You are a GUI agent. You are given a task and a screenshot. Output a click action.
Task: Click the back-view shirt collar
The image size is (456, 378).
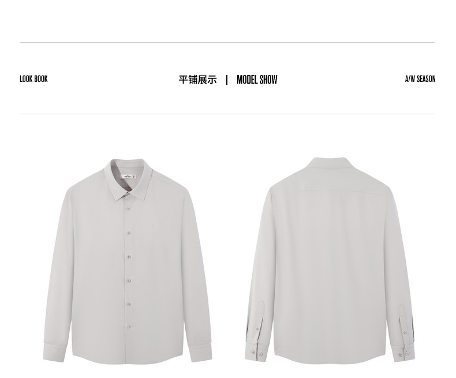tap(328, 163)
